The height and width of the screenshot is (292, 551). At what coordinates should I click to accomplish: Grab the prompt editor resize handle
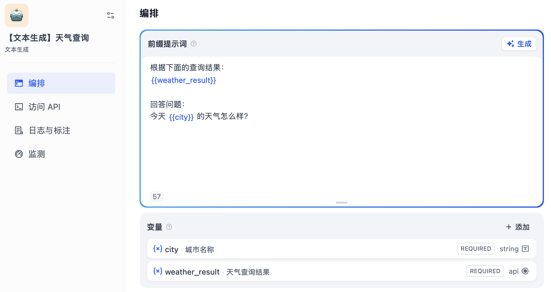[341, 203]
